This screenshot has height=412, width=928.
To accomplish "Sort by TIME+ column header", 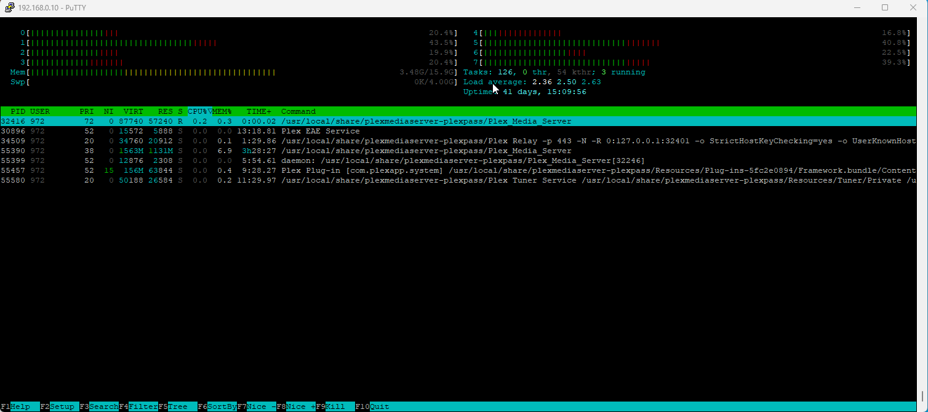I will (259, 111).
